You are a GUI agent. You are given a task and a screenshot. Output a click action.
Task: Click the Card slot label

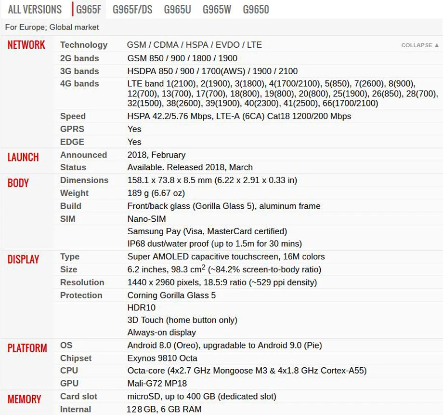click(x=78, y=397)
